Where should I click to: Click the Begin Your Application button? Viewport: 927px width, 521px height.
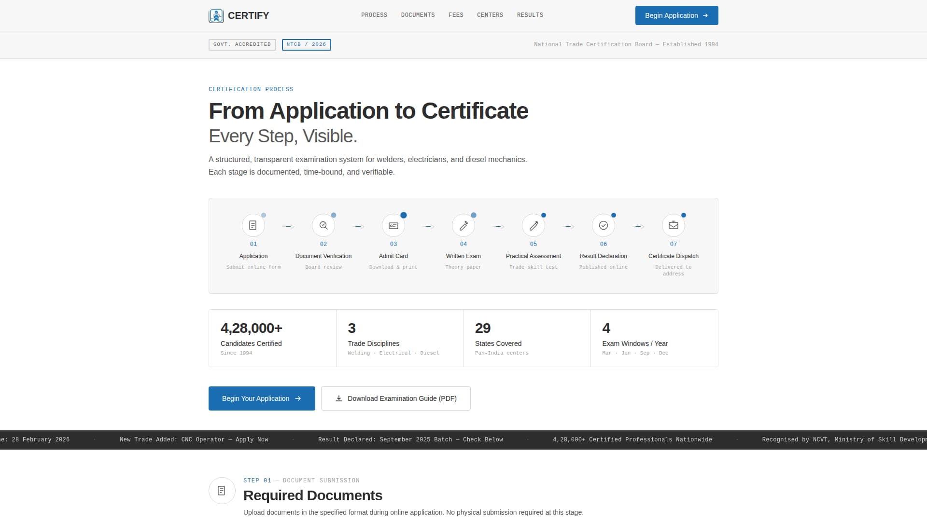point(262,398)
